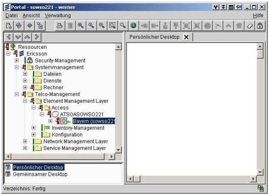Open the Hilfe menu
269x195 pixels.
(x=258, y=15)
